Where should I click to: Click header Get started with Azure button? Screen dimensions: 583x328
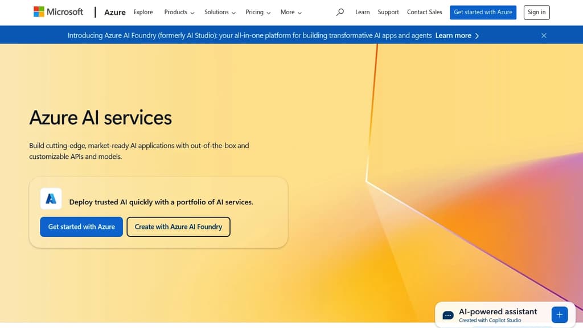[x=483, y=13]
